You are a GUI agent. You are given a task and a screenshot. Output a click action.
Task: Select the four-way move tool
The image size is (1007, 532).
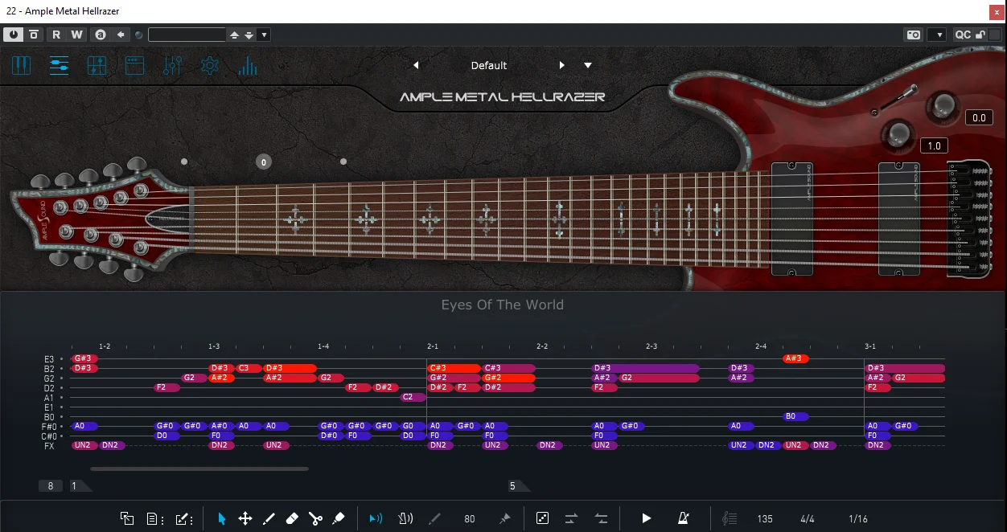tap(245, 518)
